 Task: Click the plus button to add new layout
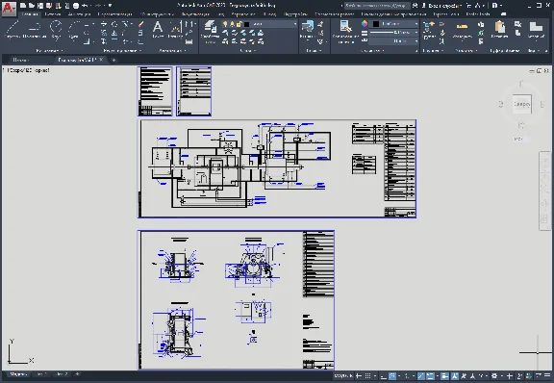[77, 373]
